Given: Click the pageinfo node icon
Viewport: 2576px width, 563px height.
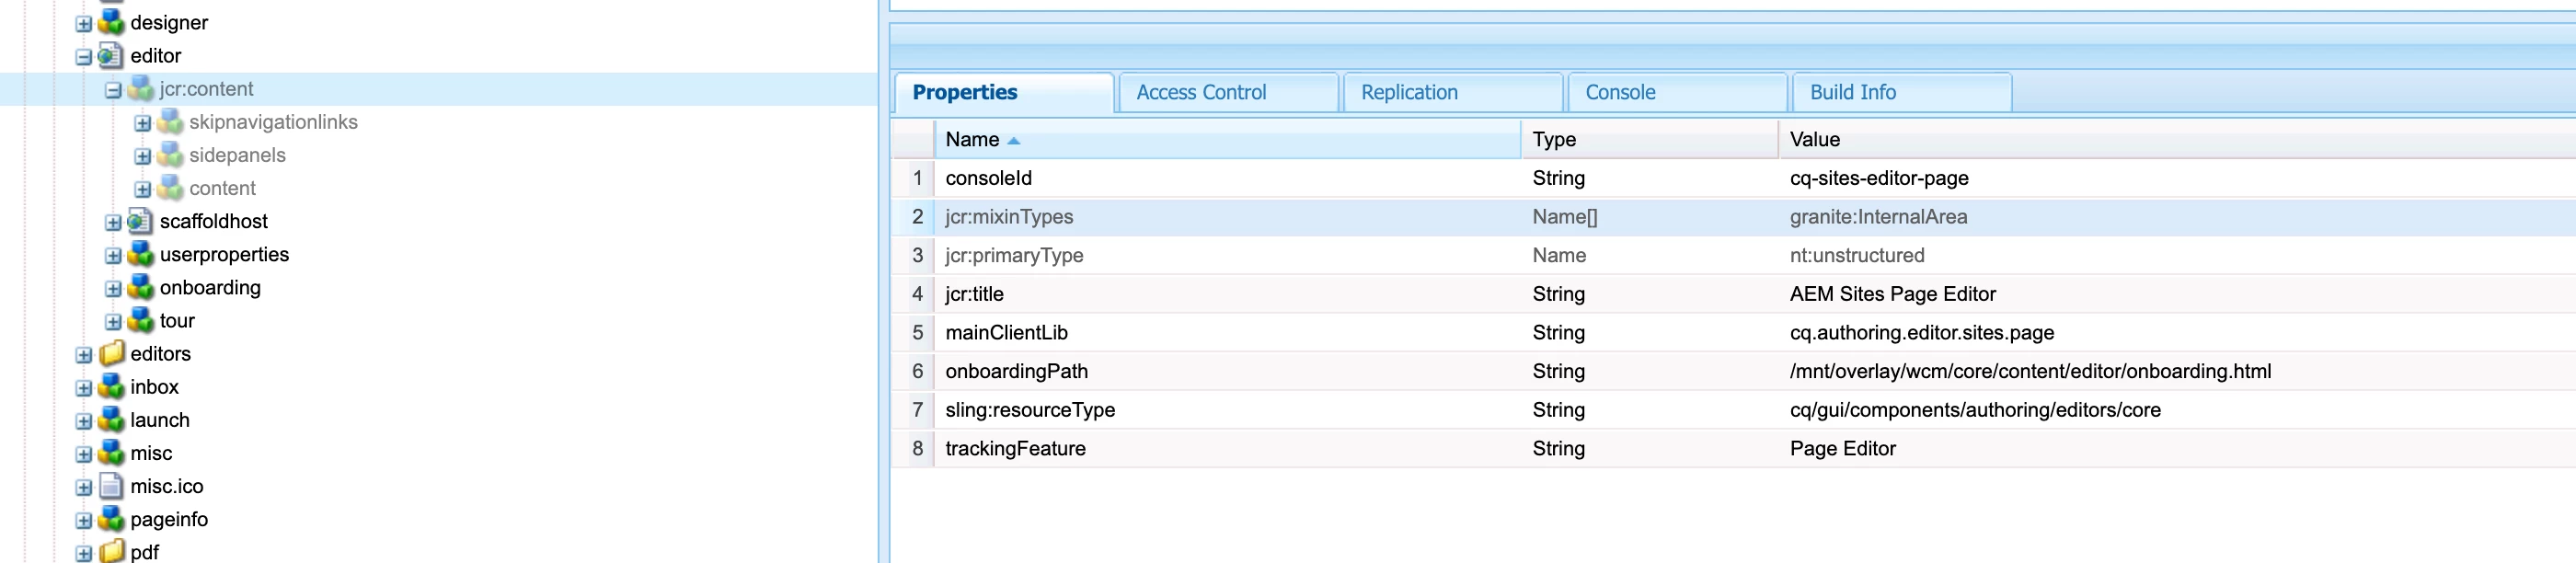Looking at the screenshot, I should [111, 519].
